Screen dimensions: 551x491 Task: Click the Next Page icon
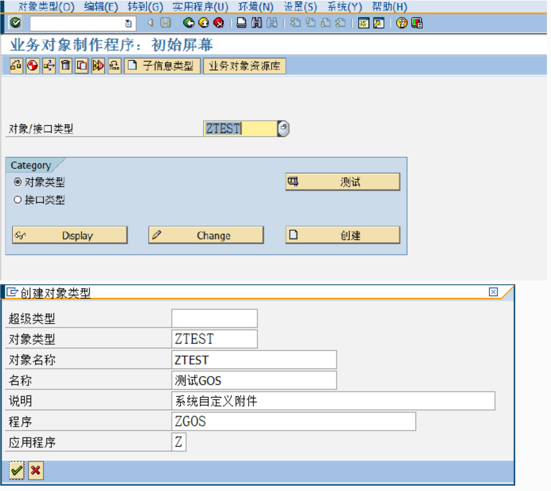point(325,23)
